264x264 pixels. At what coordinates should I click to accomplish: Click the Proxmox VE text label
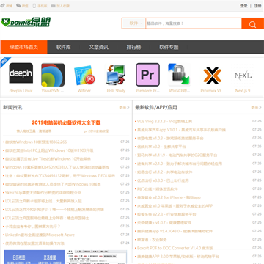[211, 91]
